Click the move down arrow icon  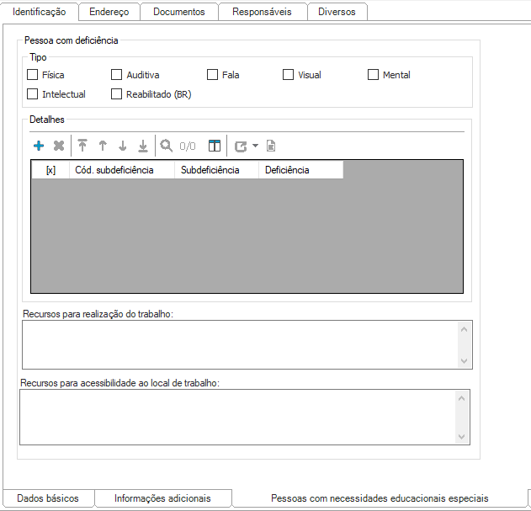coord(123,146)
